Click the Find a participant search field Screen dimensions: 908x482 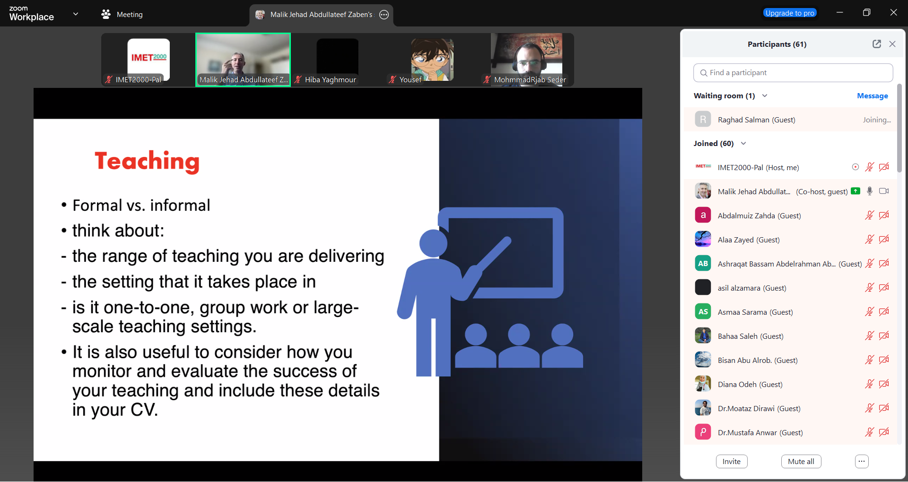[793, 73]
